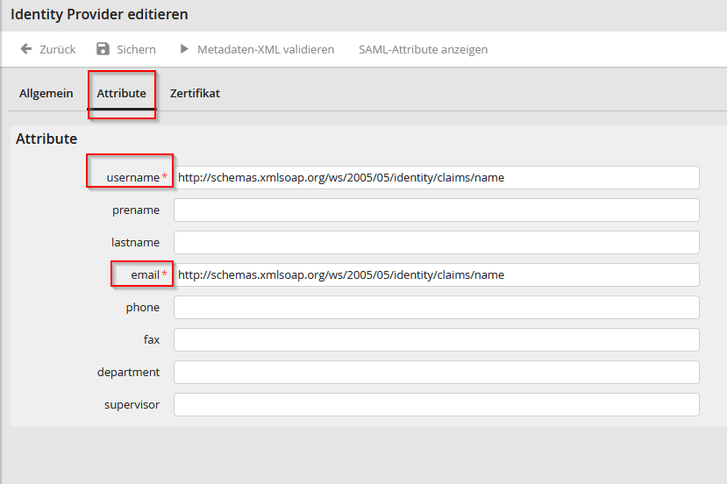Screen dimensions: 727x484
Task: Focus the email claim URL field
Action: 437,275
